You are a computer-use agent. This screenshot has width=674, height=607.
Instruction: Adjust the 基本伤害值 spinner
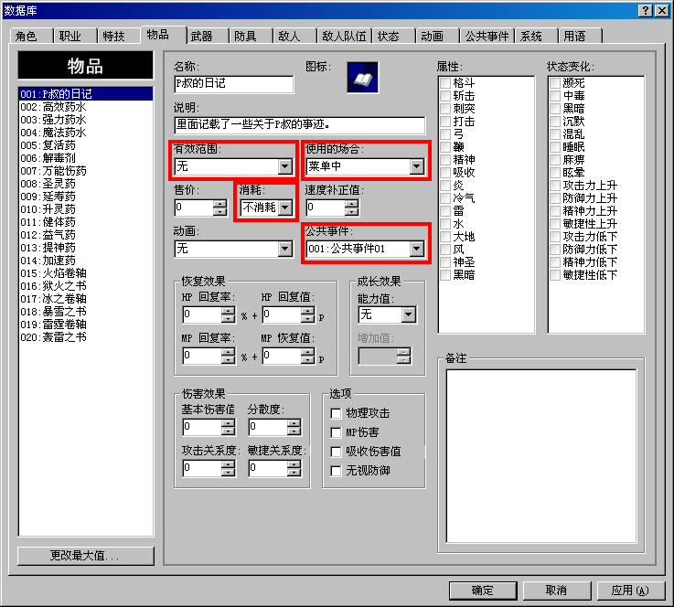click(x=229, y=427)
